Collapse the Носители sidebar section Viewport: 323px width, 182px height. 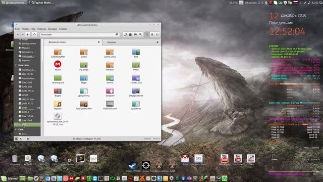(16, 65)
